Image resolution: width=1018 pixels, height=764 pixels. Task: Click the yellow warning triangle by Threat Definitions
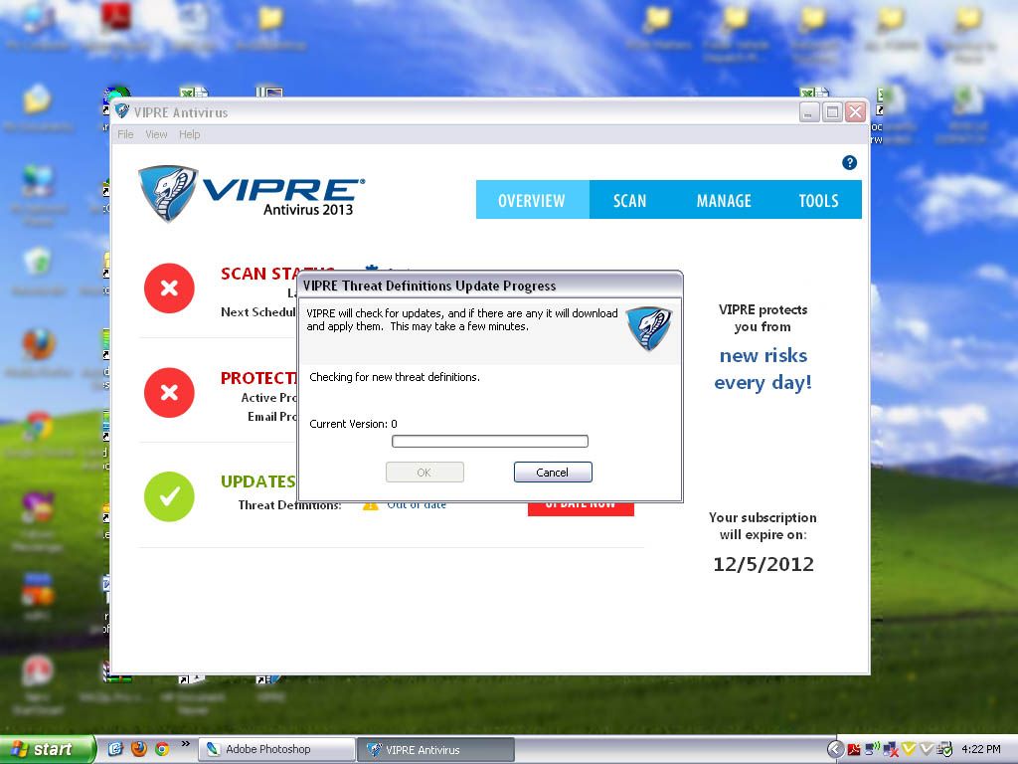point(370,505)
